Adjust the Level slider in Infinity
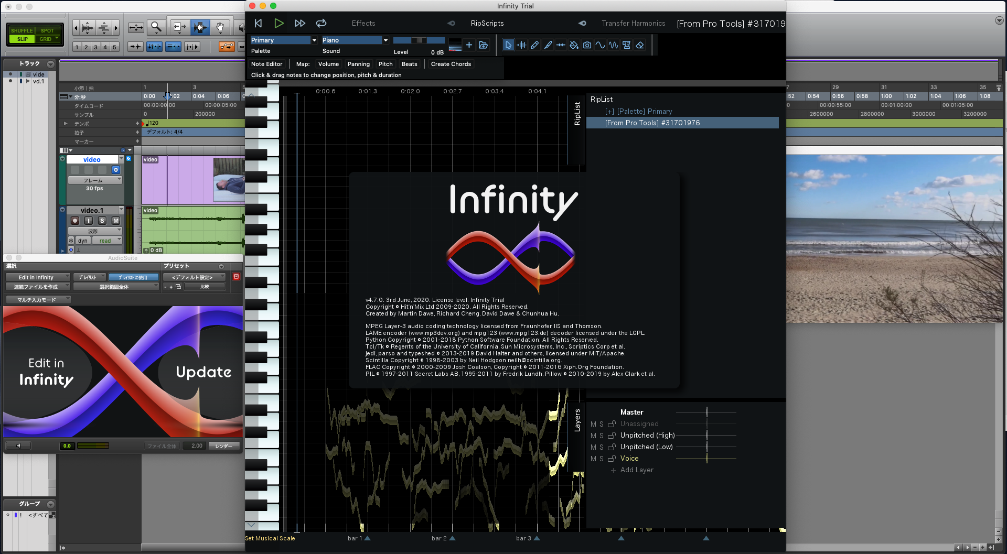 click(419, 40)
